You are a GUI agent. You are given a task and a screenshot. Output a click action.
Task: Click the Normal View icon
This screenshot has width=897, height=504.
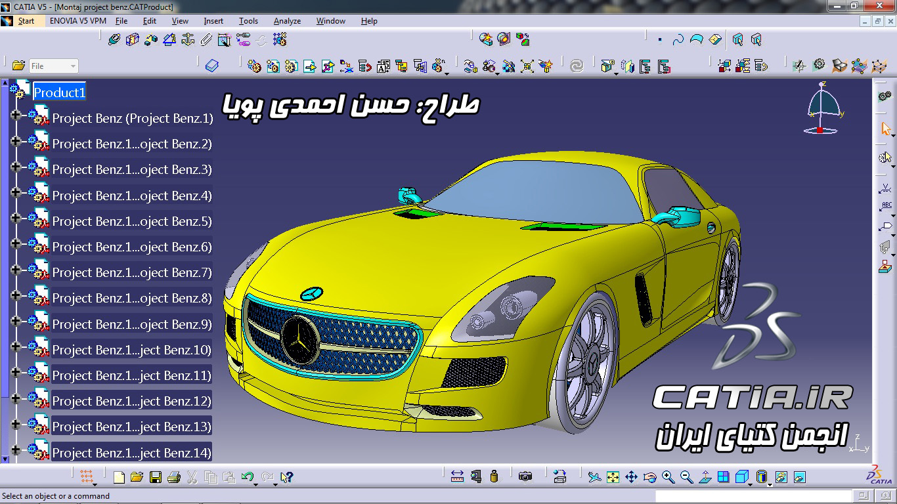pos(705,477)
